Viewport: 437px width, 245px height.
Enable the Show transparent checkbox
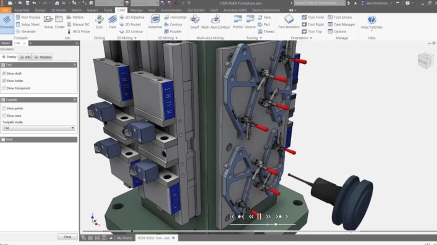4,88
